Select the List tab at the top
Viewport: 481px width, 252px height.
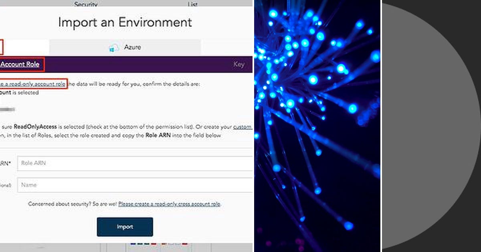pyautogui.click(x=192, y=4)
